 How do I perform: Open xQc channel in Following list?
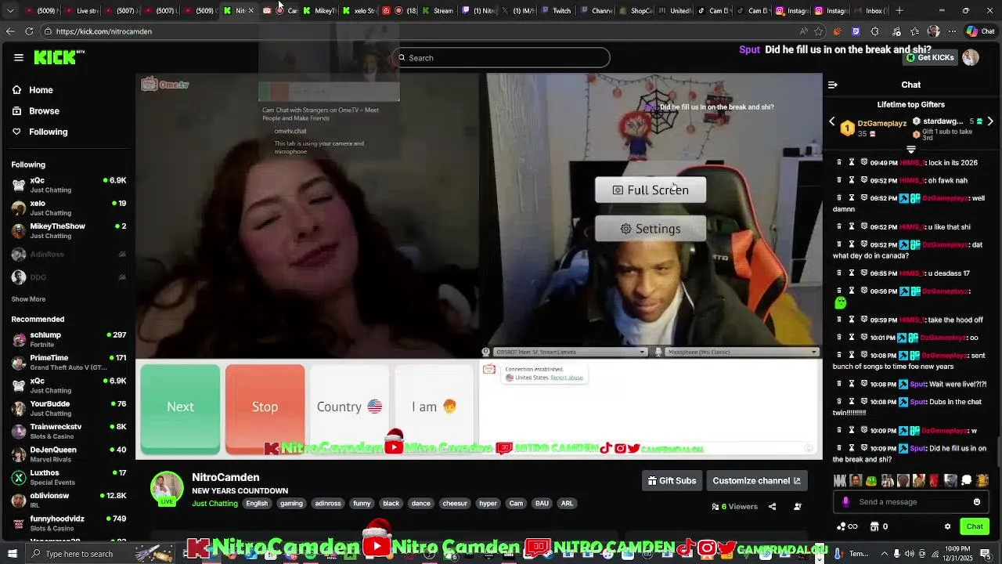[69, 185]
